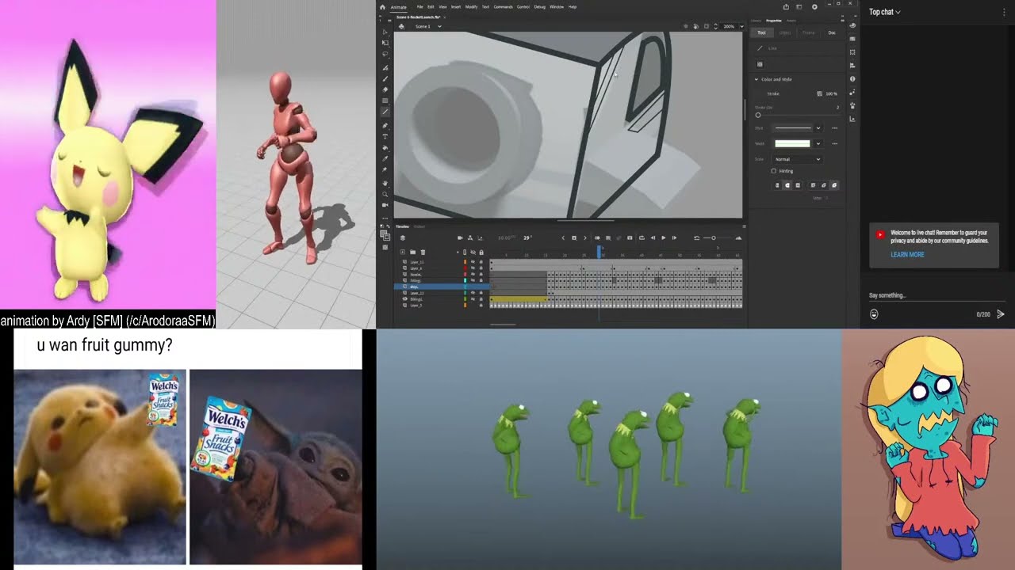Open the Top chat dropdown

click(885, 12)
